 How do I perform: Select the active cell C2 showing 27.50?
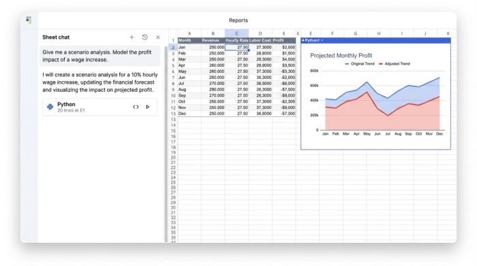tap(236, 47)
